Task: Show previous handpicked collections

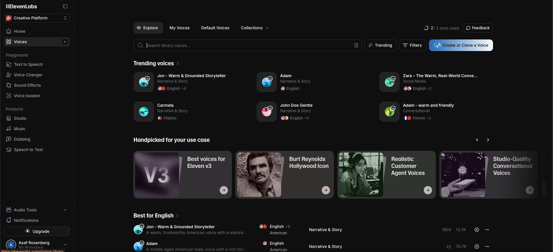Action: [477, 140]
